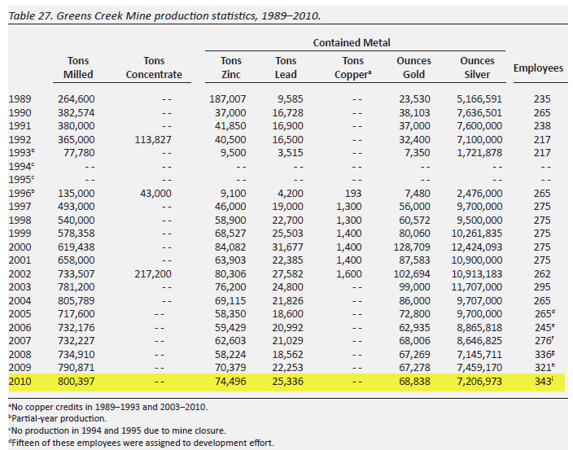Select silver ounces value 8,865,818
Viewport: 573px width, 450px height.
479,328
